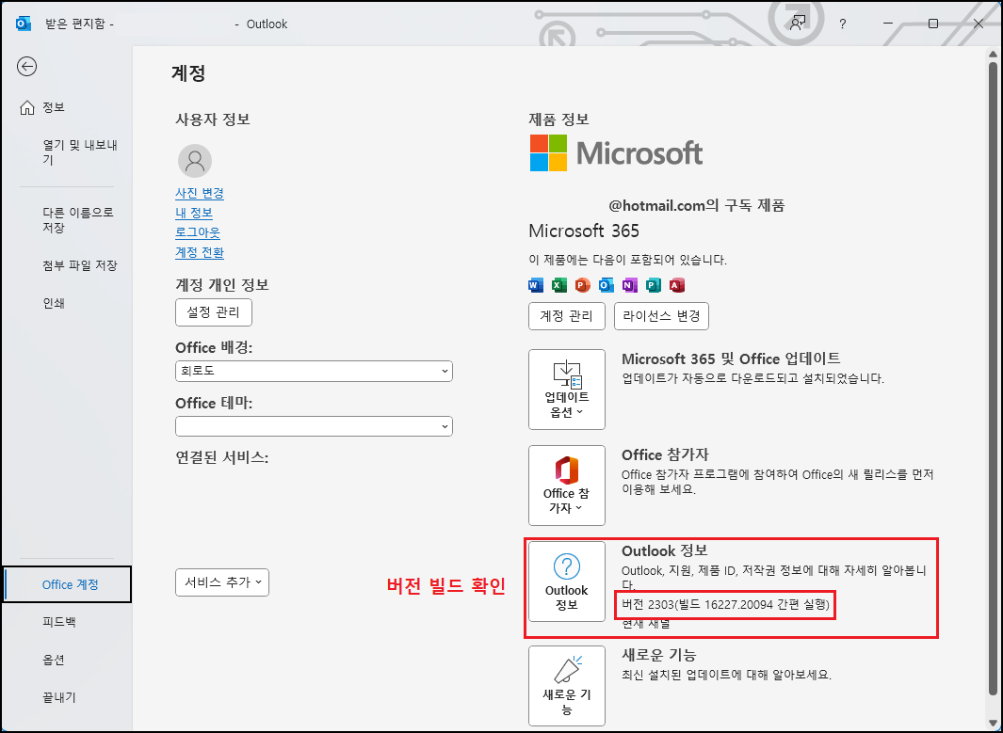1003x733 pixels.
Task: Click the 계정 관리 button
Action: point(567,316)
